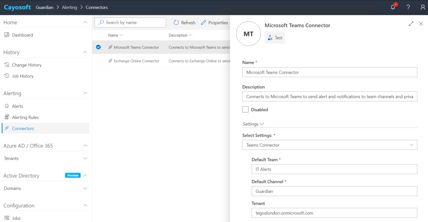
Task: Open Alerting Rules page
Action: (25, 117)
